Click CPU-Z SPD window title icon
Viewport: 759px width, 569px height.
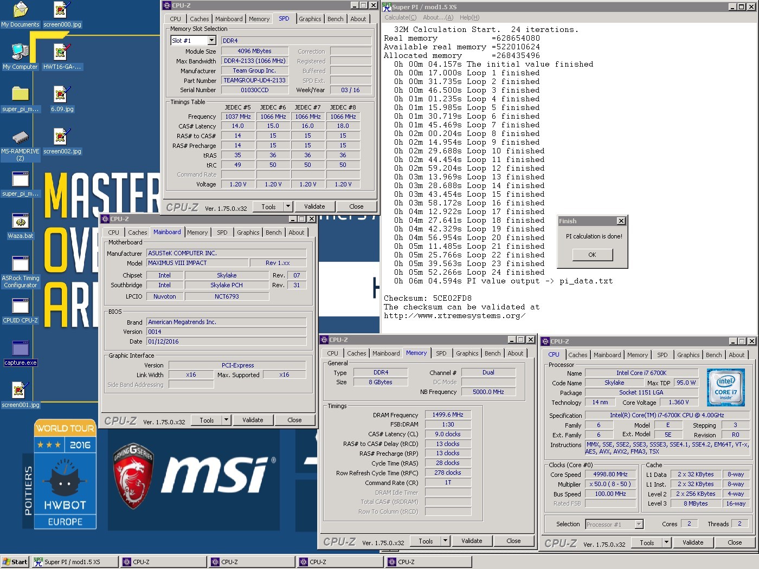coord(166,5)
